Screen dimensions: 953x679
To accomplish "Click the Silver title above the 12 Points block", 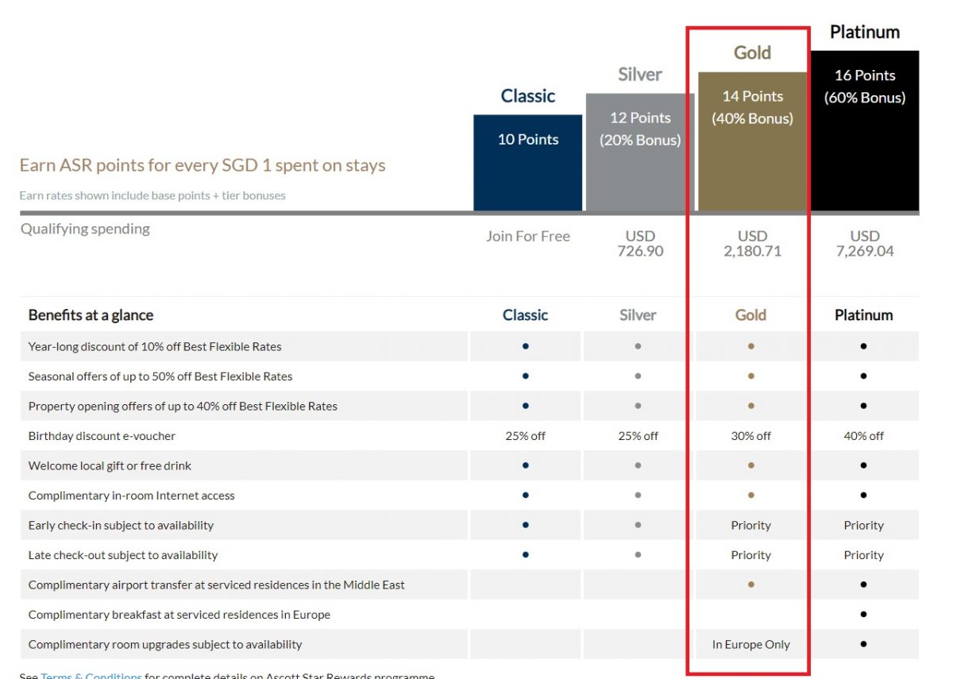I will 640,75.
